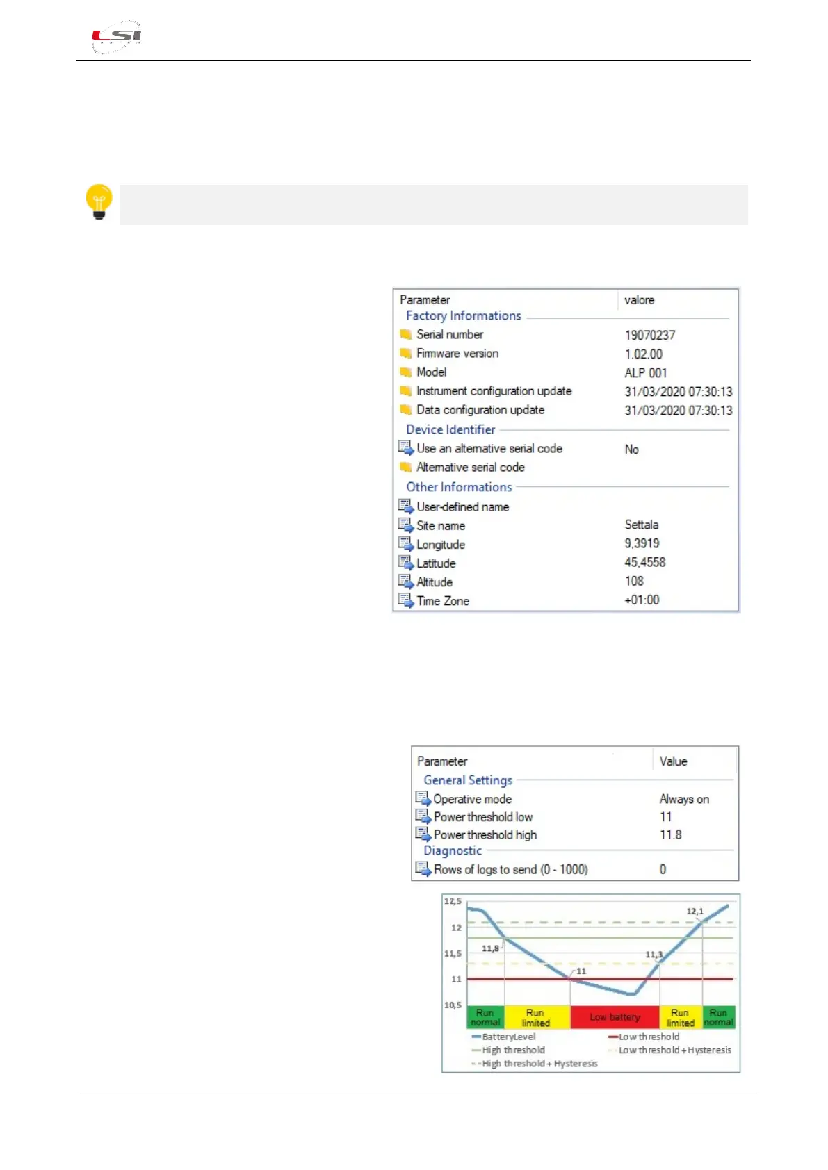Click the yellow light bulb tip icon
This screenshot has height=1170, width=828.
pyautogui.click(x=99, y=202)
